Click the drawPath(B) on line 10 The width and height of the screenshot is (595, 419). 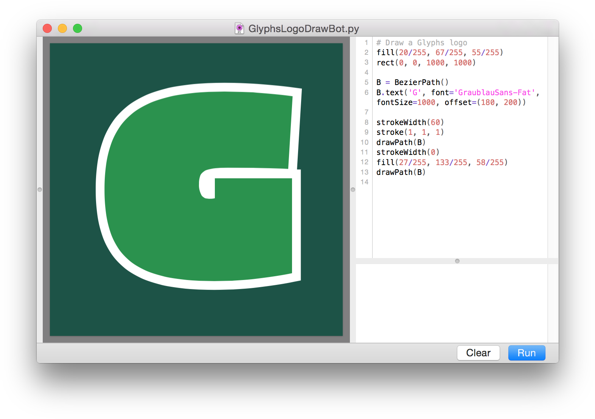click(x=401, y=142)
